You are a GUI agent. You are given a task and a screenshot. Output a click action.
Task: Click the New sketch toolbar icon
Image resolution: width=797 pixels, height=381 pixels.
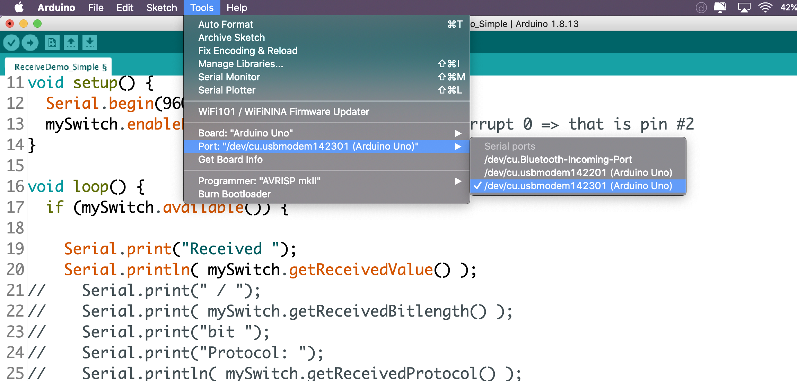tap(52, 43)
